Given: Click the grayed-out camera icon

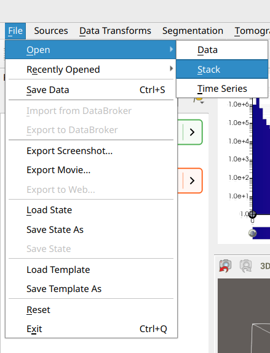Looking at the screenshot, I should pyautogui.click(x=245, y=266).
